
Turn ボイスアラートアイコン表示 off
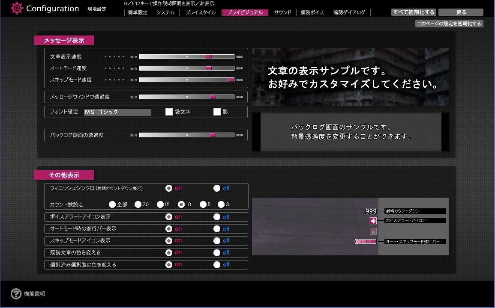pos(216,217)
